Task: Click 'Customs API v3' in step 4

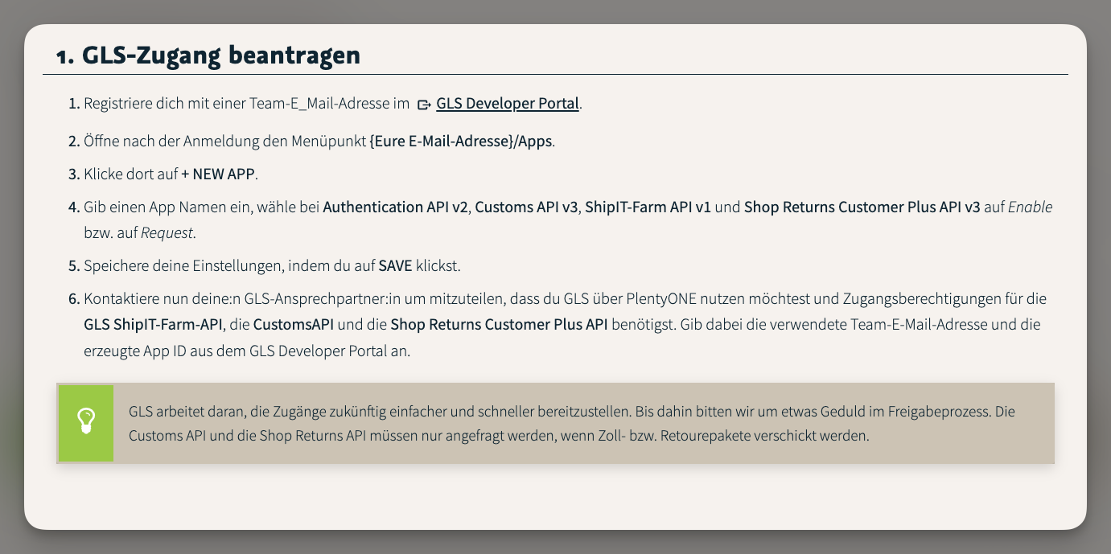Action: tap(526, 207)
